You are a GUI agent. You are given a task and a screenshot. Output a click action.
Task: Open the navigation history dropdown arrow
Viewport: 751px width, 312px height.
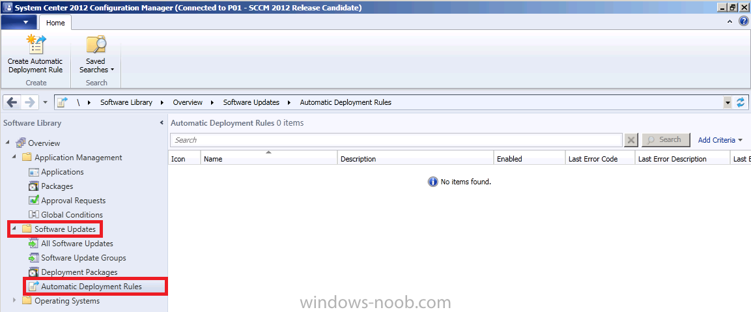[45, 102]
